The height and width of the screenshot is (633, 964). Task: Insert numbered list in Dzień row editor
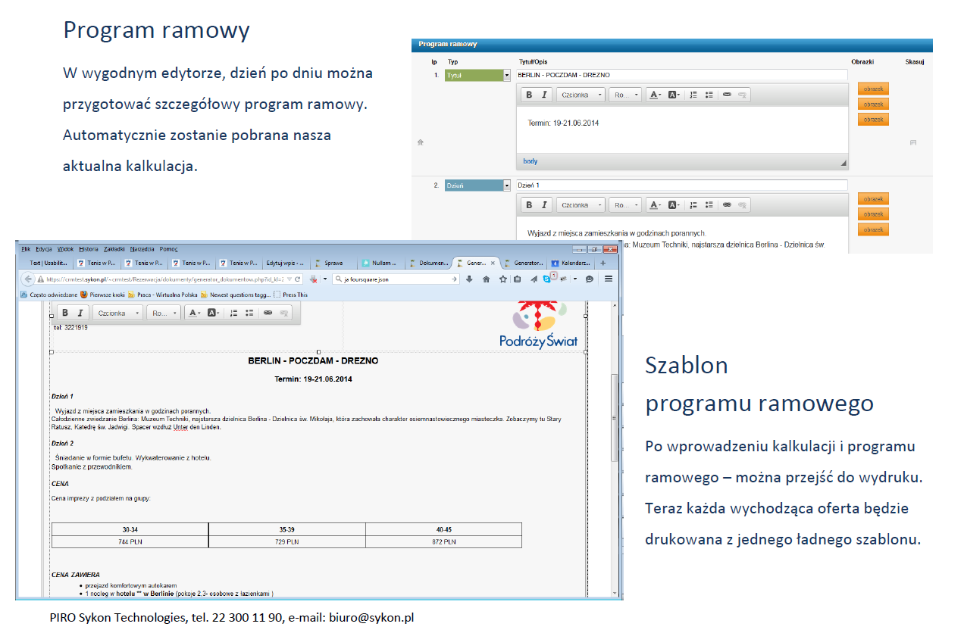pos(693,204)
